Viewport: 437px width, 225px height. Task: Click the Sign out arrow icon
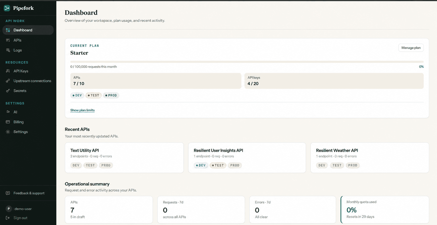[x=8, y=218]
